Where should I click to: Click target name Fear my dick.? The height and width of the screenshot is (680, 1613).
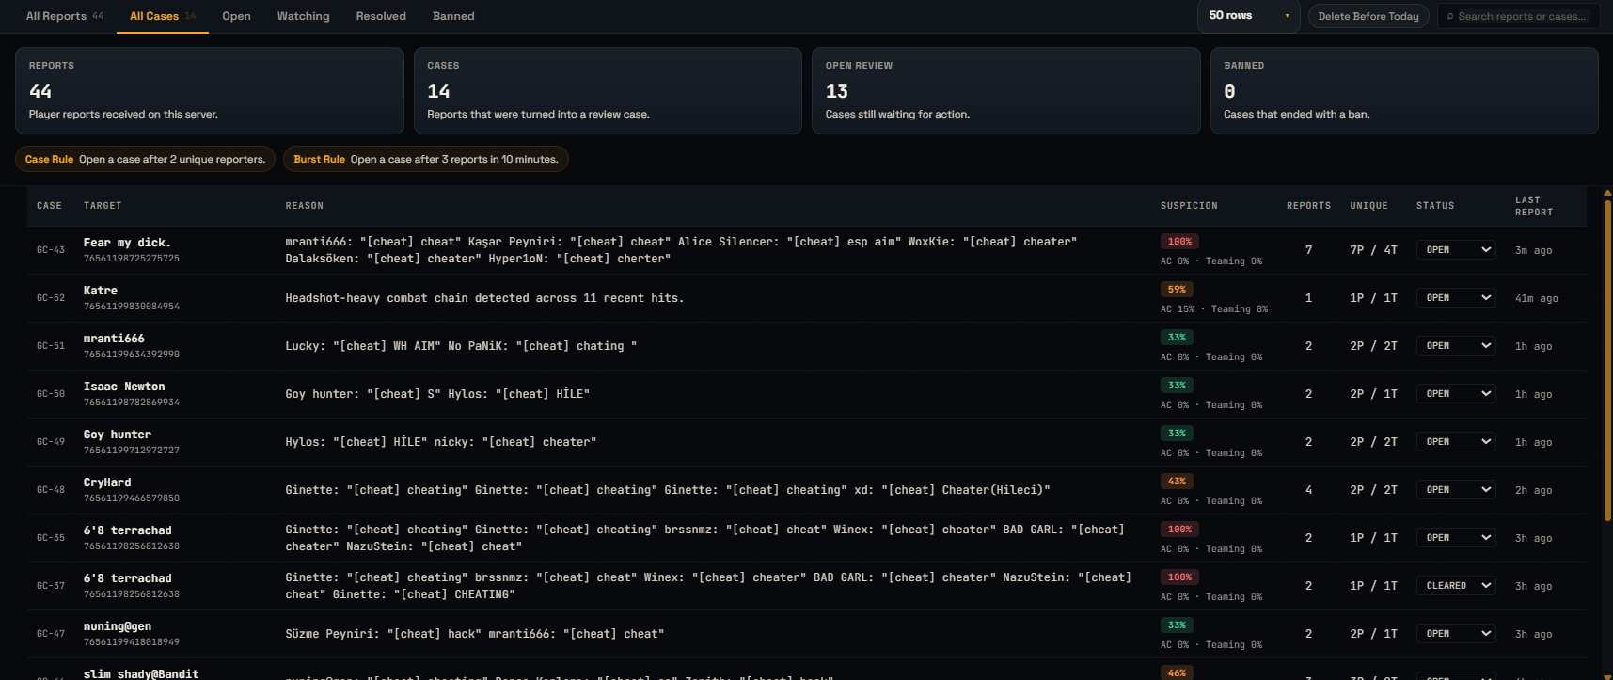127,243
